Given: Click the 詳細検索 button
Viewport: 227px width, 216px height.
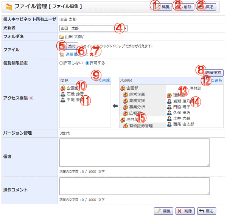Looking at the screenshot, I should 214,73.
